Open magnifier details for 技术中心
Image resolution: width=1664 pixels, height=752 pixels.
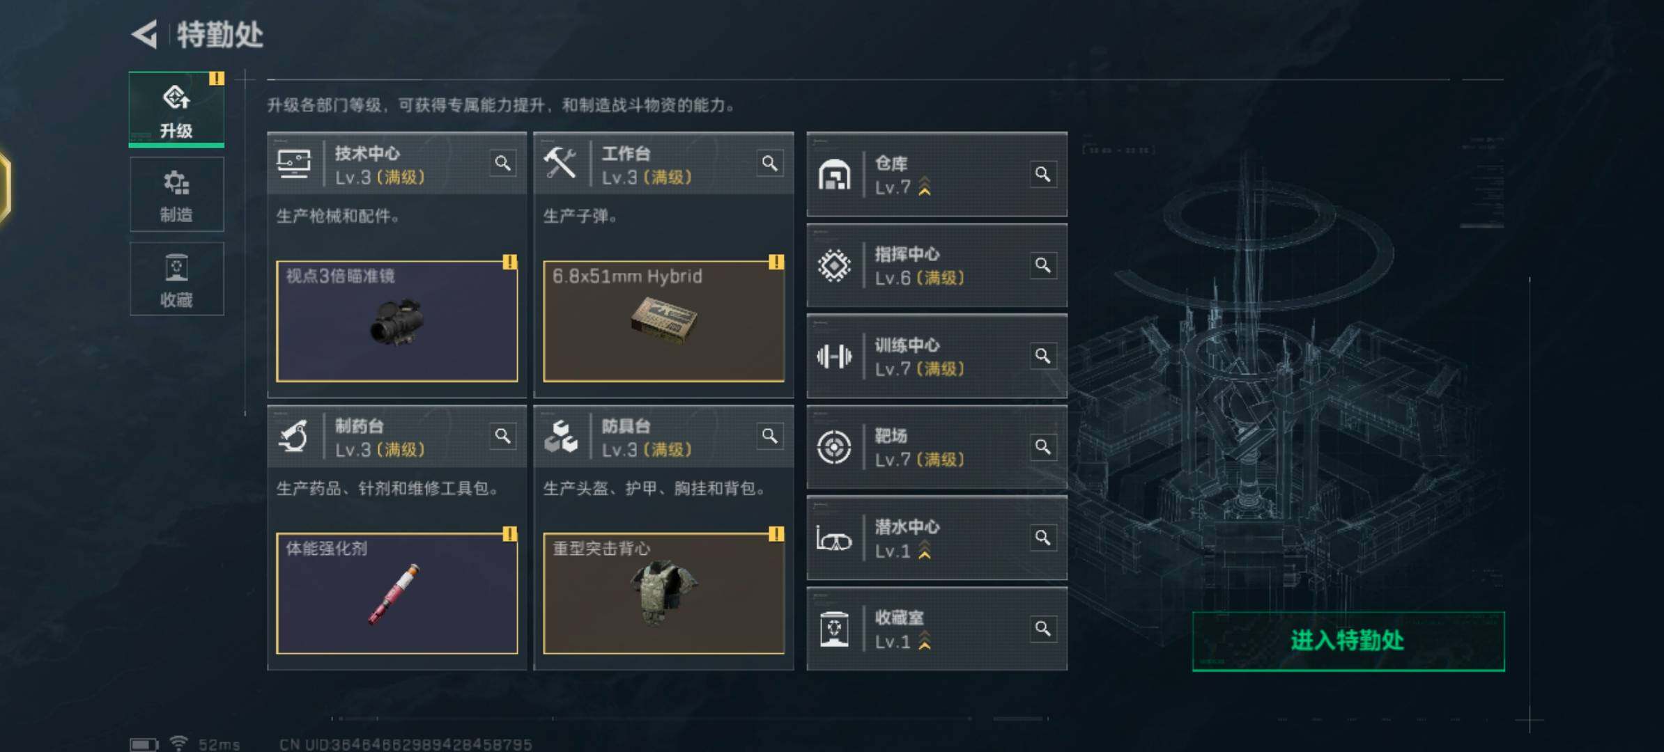coord(502,164)
